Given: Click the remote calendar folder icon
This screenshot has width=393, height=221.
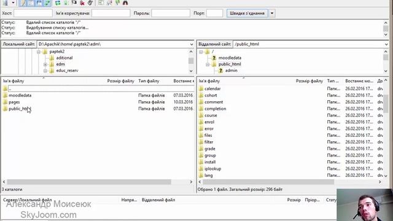Looking at the screenshot, I should pos(201,88).
